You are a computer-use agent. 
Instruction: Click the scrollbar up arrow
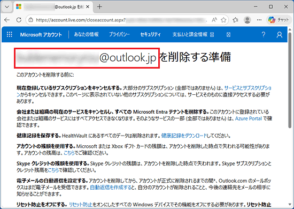click(290, 29)
